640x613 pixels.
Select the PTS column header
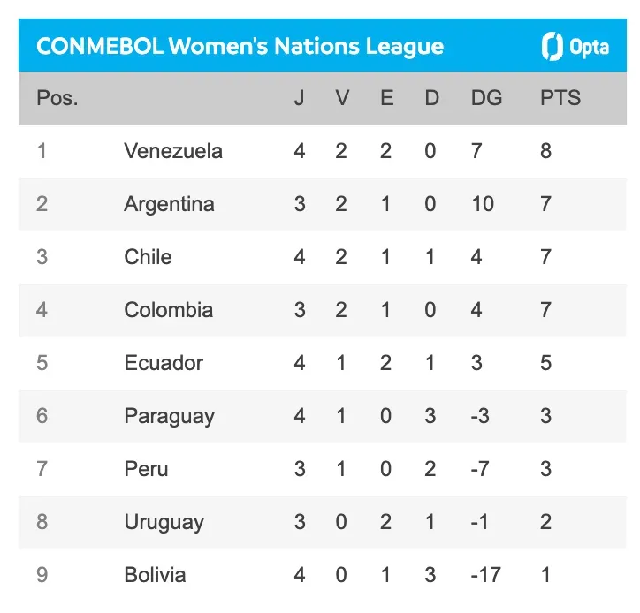tap(560, 98)
